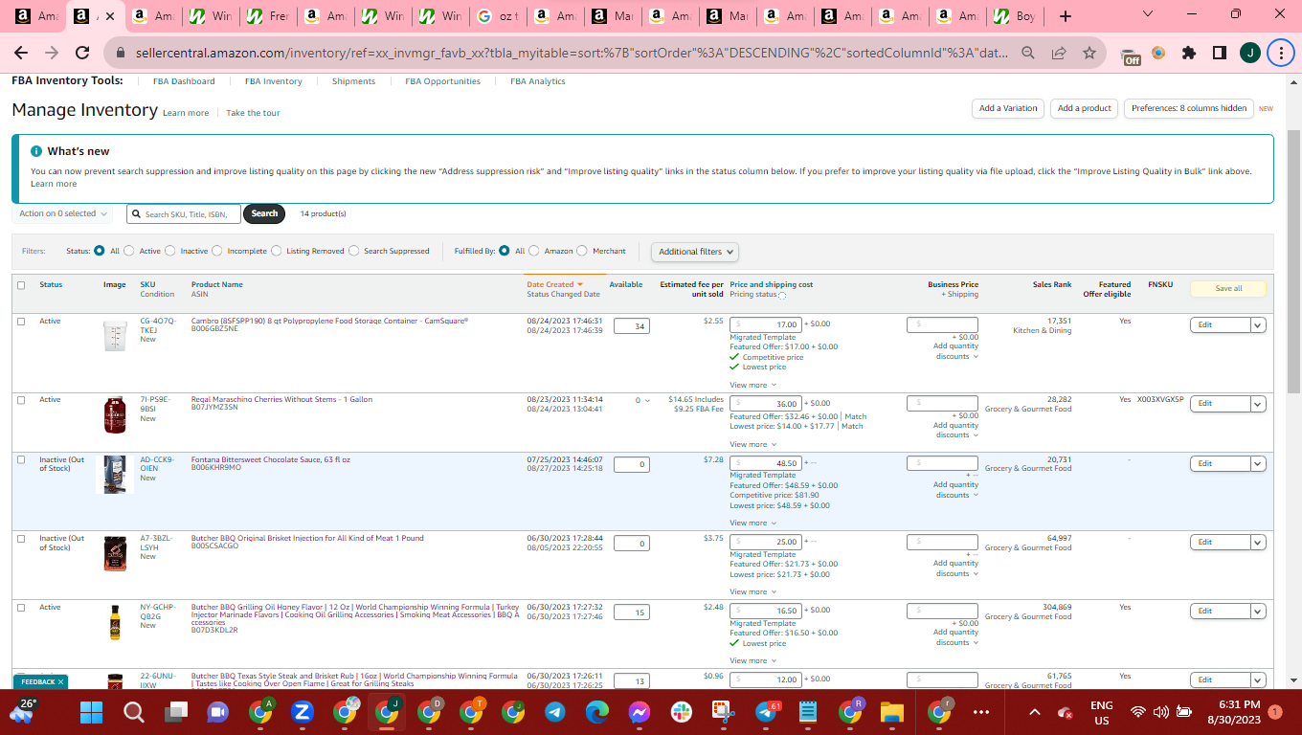Open the Edit dropdown arrow for Regal Cherries row

pyautogui.click(x=1258, y=403)
